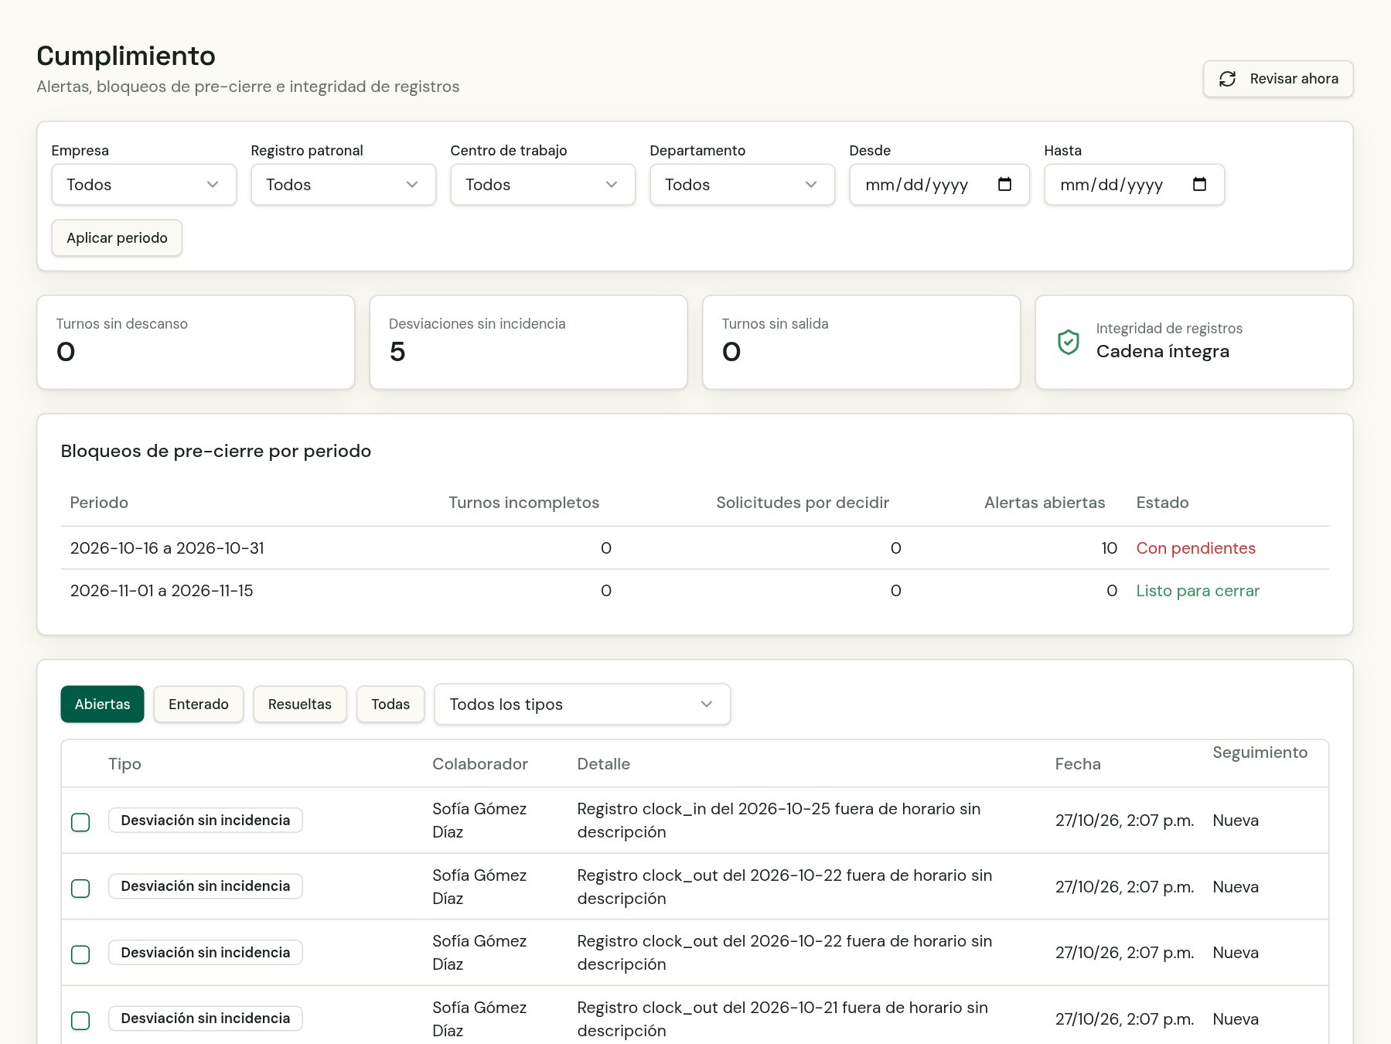Image resolution: width=1391 pixels, height=1044 pixels.
Task: Expand the Centro de trabajo dropdown
Action: 543,184
